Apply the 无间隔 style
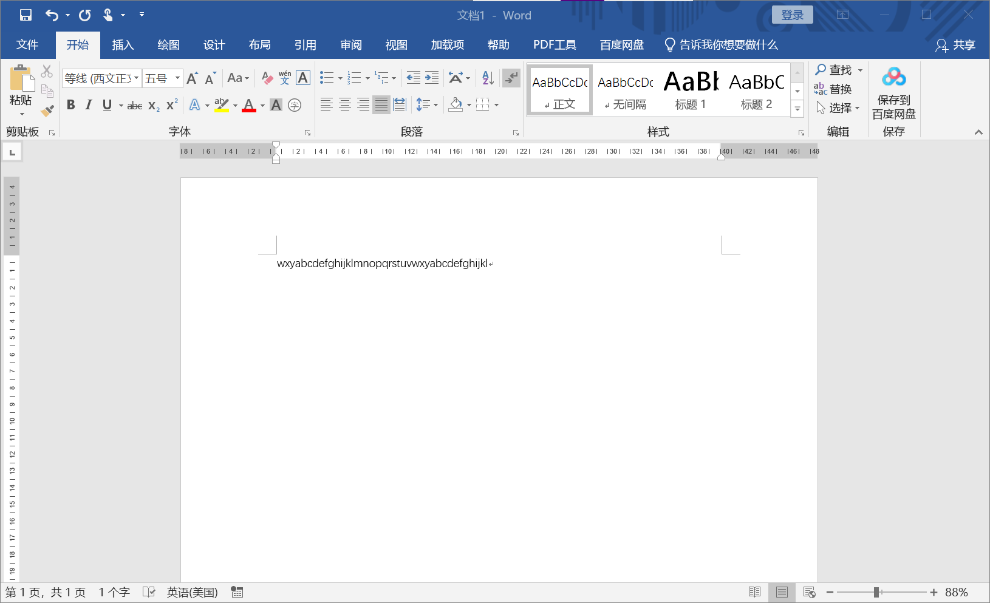The height and width of the screenshot is (603, 990). tap(626, 89)
